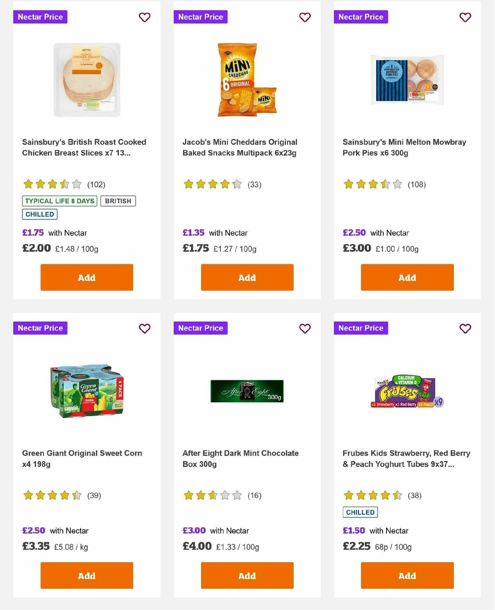Open the pork pies product details
This screenshot has height=610, width=495.
(x=404, y=147)
